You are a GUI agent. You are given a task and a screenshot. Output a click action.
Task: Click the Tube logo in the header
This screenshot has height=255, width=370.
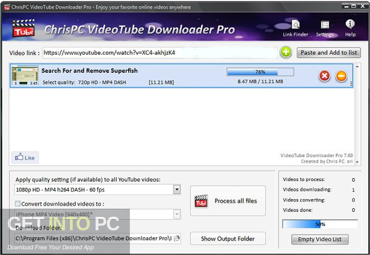[x=24, y=28]
